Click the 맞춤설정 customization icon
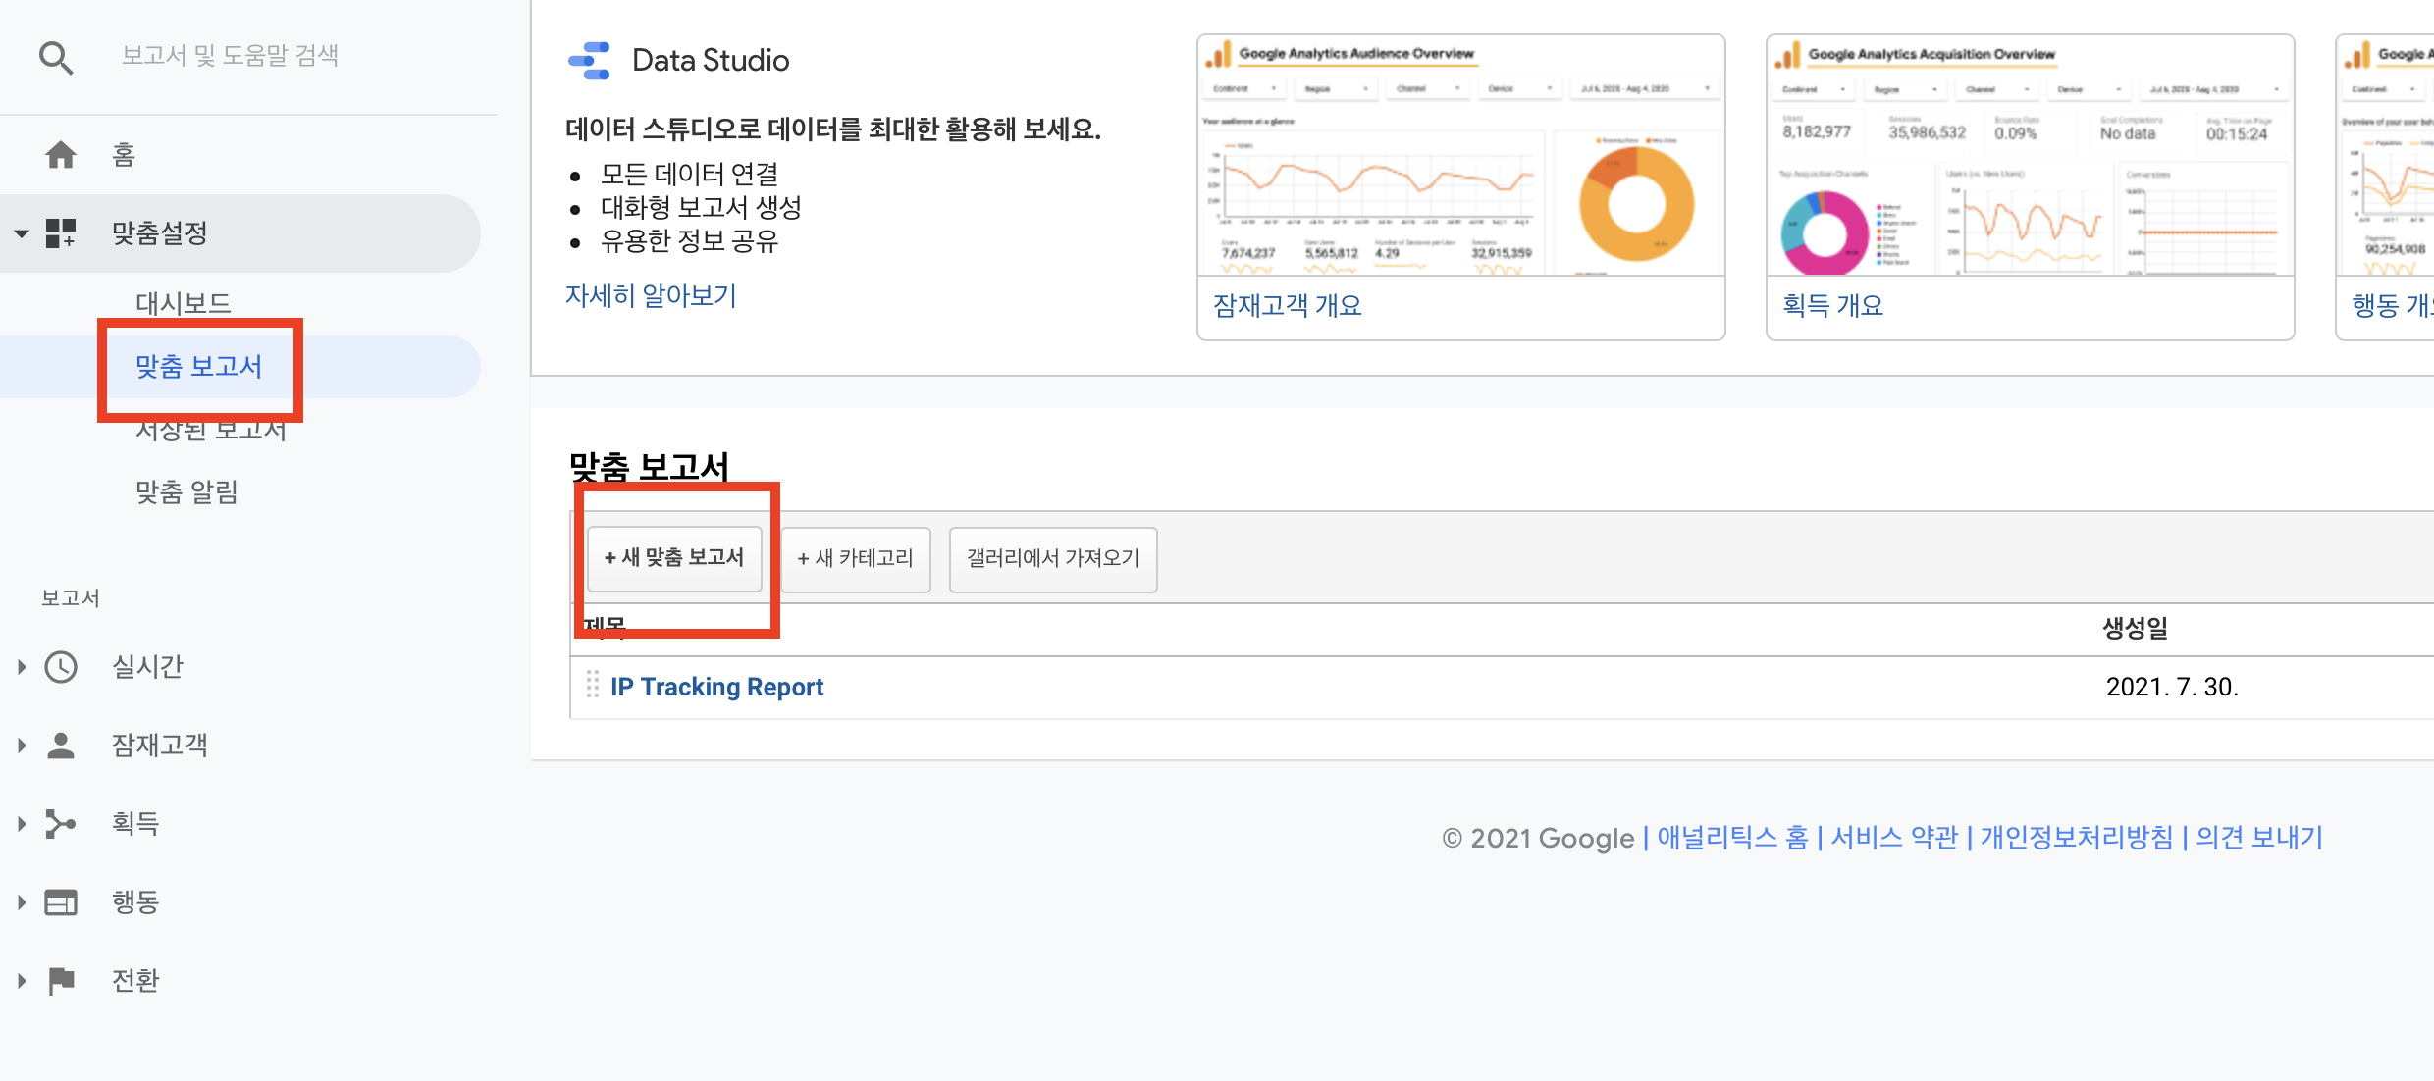Screen dimensions: 2434x1081 [60, 232]
